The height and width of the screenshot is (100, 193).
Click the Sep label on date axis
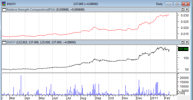98,98
